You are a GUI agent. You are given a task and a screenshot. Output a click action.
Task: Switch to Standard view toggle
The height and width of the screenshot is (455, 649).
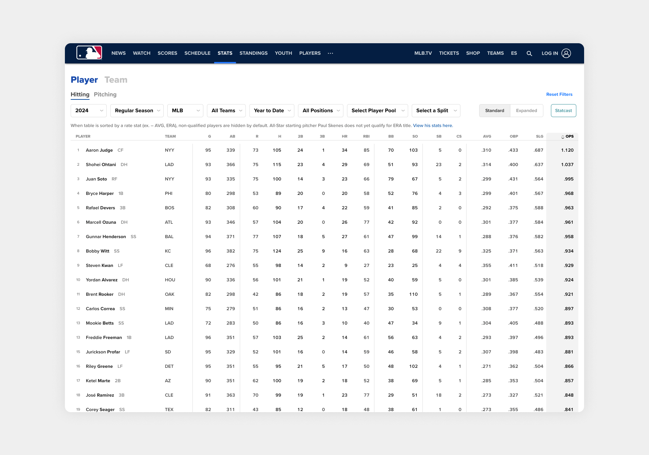click(x=495, y=111)
